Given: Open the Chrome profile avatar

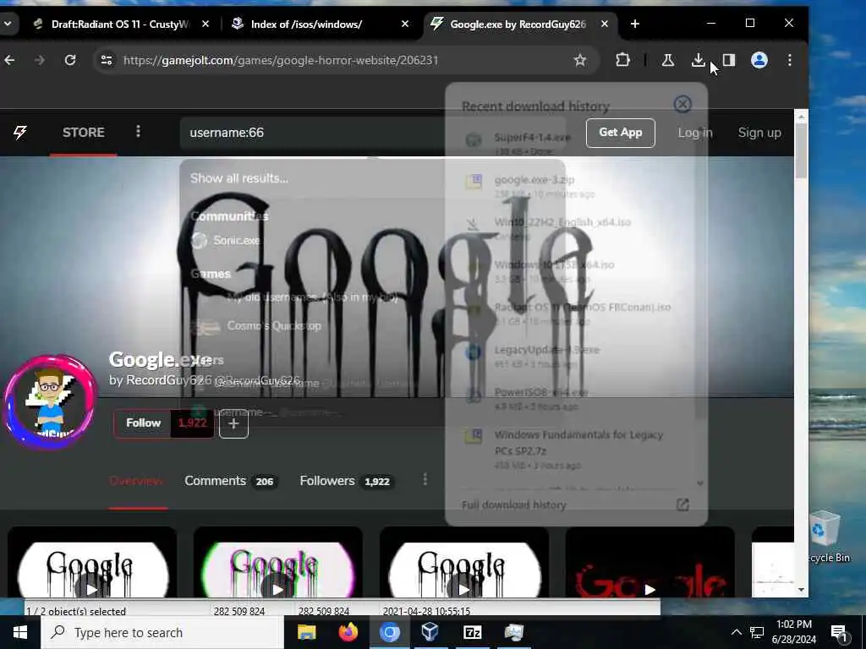Looking at the screenshot, I should 759,60.
